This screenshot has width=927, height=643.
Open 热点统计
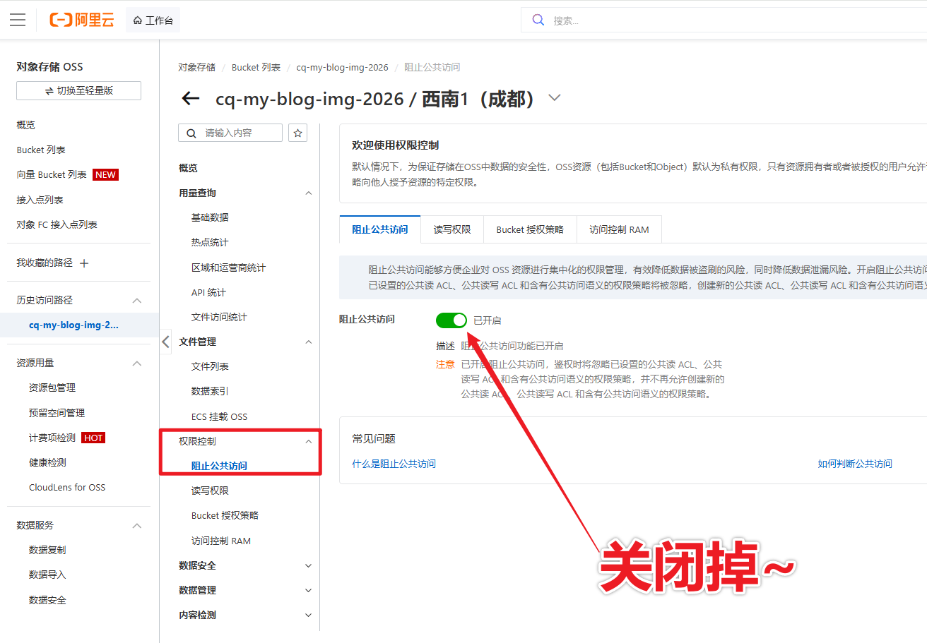coord(210,242)
